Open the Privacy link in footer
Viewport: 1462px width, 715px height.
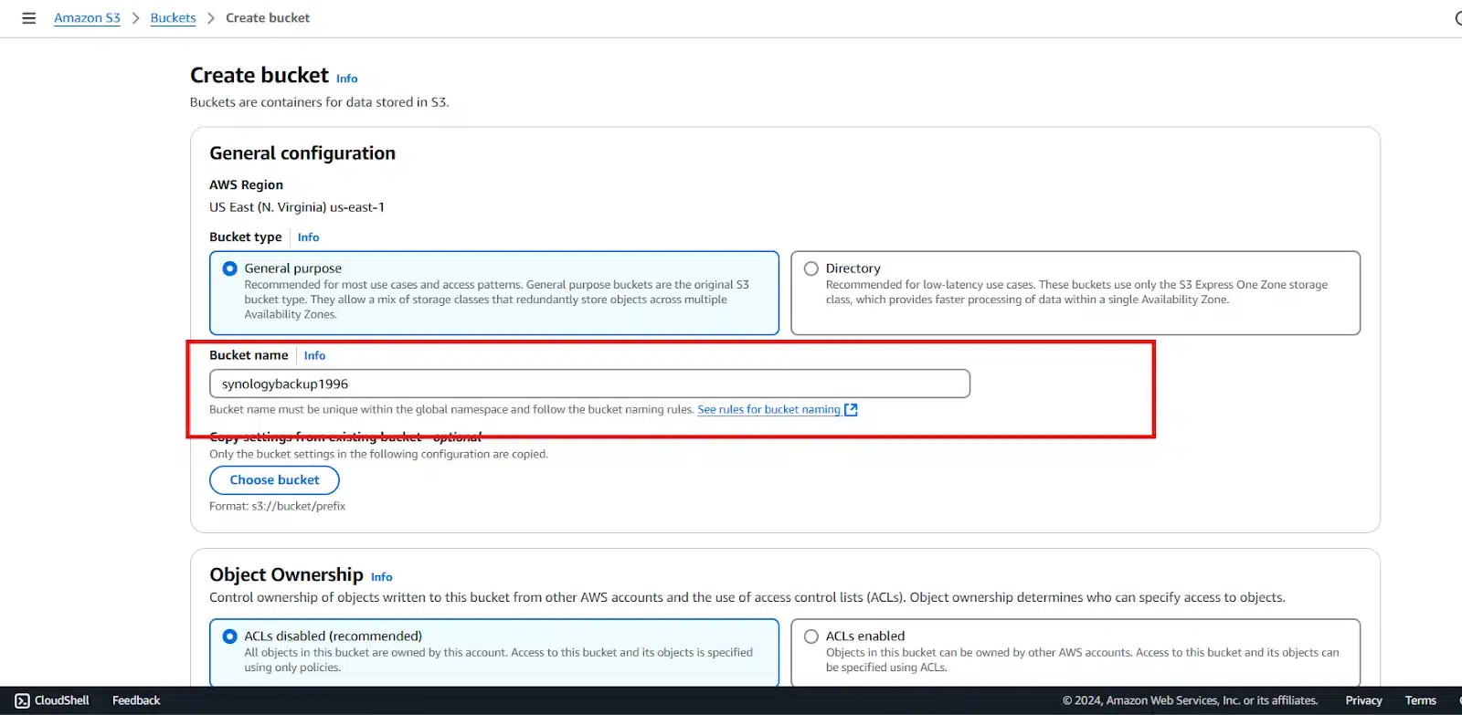[1363, 700]
